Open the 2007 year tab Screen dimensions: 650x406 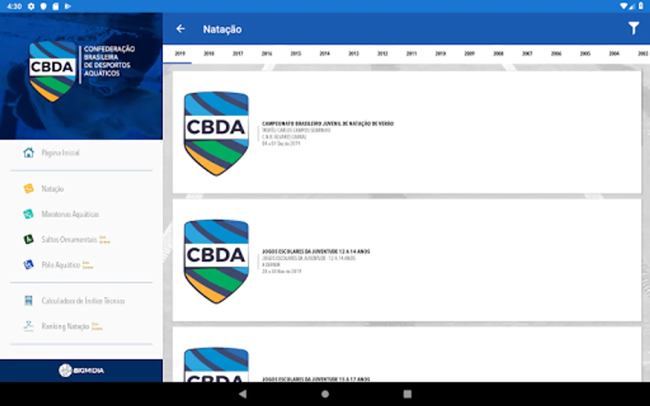[527, 53]
